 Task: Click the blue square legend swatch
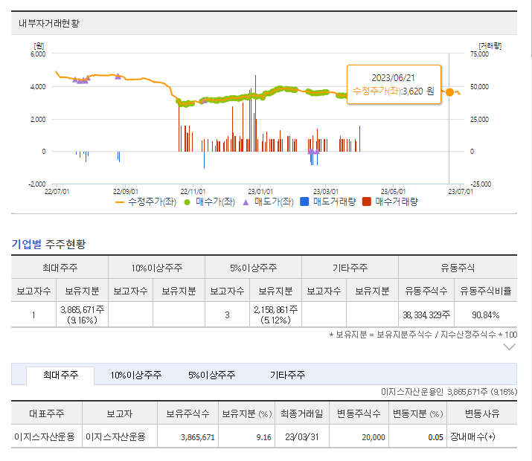tap(304, 202)
